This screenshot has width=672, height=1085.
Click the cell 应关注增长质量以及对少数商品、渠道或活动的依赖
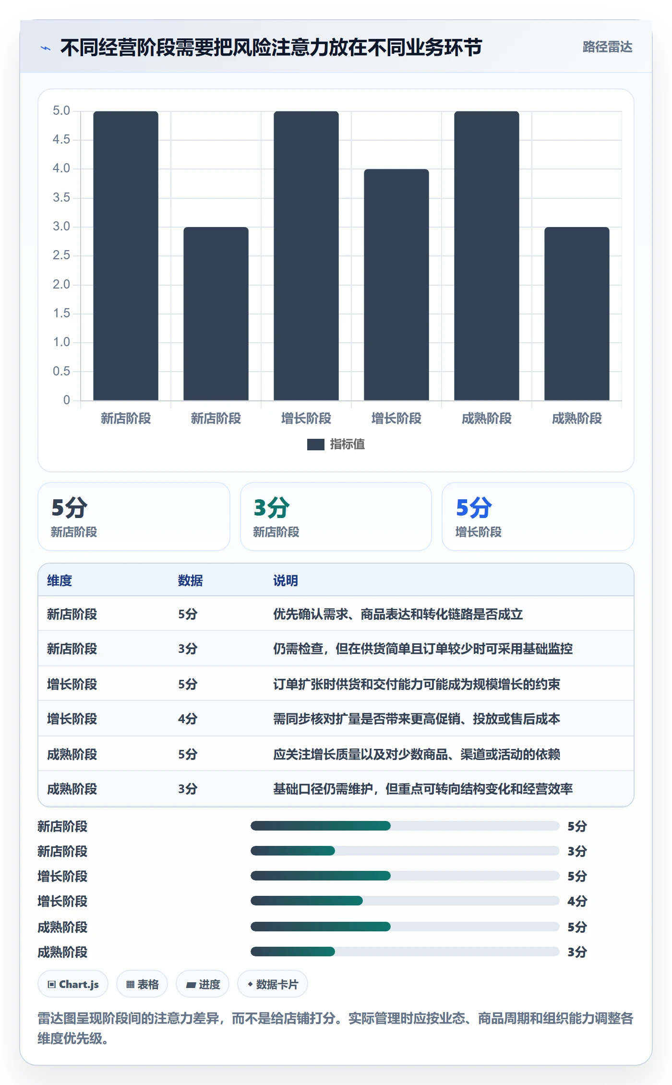pyautogui.click(x=417, y=754)
